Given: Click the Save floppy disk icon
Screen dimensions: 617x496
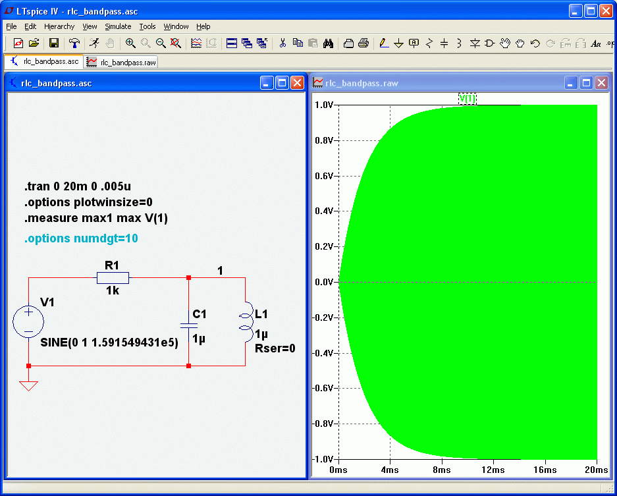Looking at the screenshot, I should coord(54,43).
